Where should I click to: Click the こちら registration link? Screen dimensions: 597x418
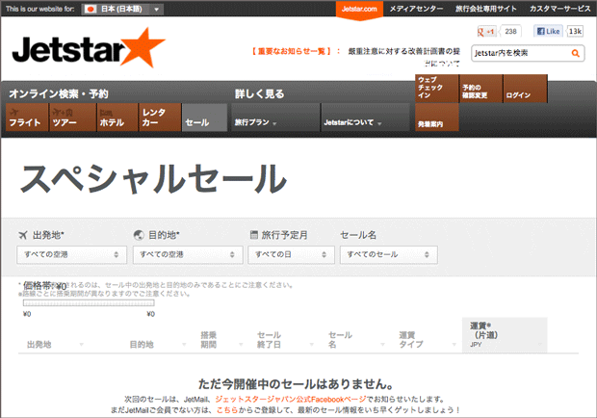point(227,410)
